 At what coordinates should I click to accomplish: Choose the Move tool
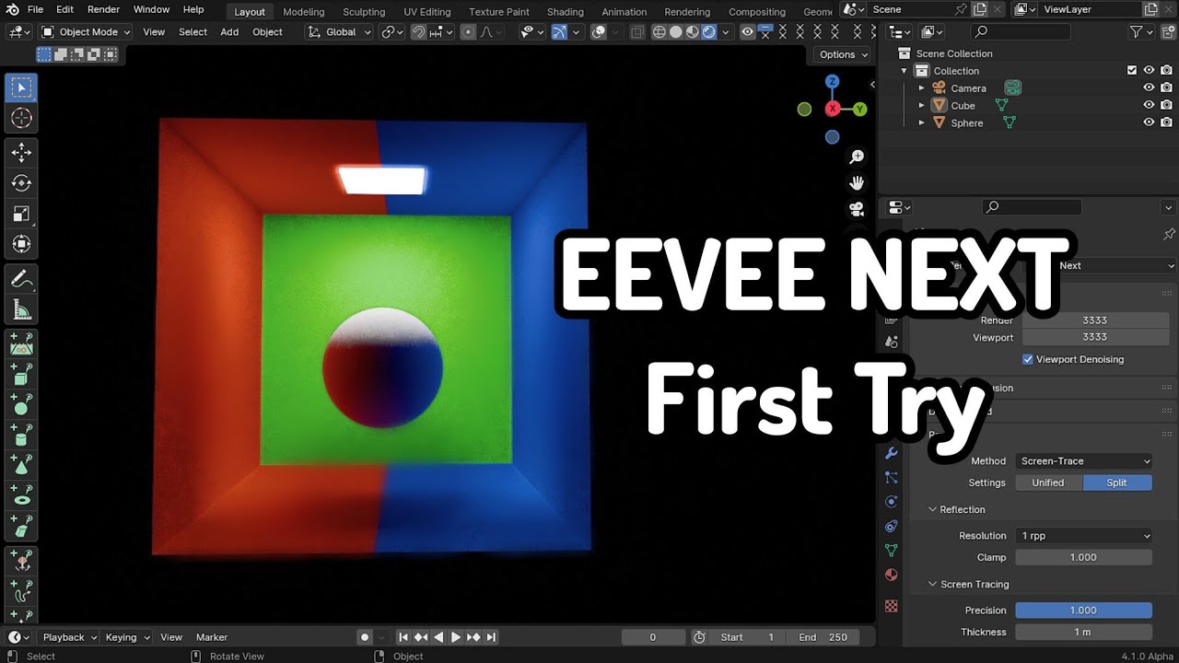[x=21, y=152]
